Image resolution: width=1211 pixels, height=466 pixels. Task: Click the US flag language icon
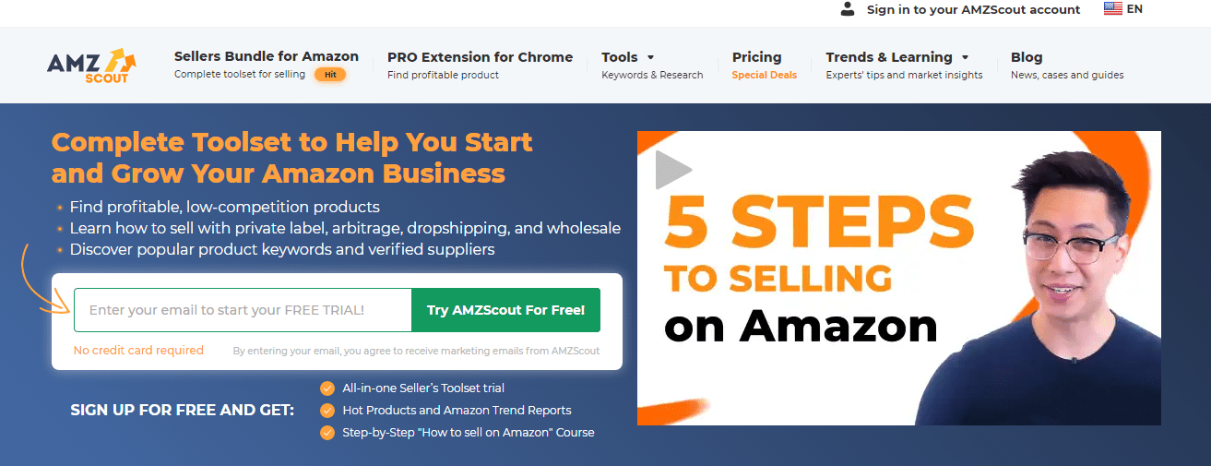tap(1113, 9)
